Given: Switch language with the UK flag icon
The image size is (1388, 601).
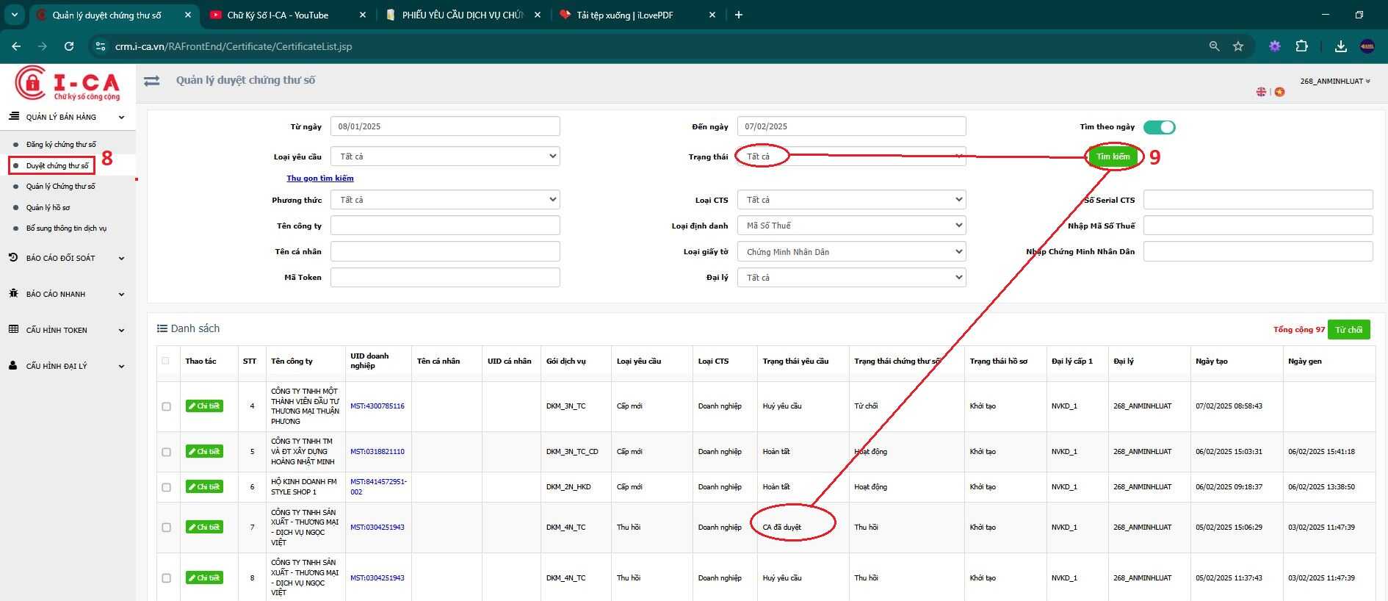Looking at the screenshot, I should tap(1261, 92).
